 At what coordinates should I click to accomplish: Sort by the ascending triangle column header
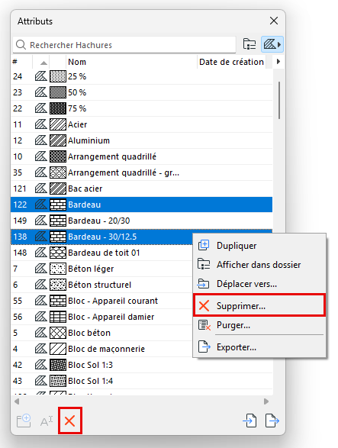[43, 63]
